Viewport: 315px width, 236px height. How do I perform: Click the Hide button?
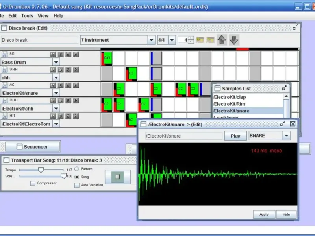pos(286,214)
